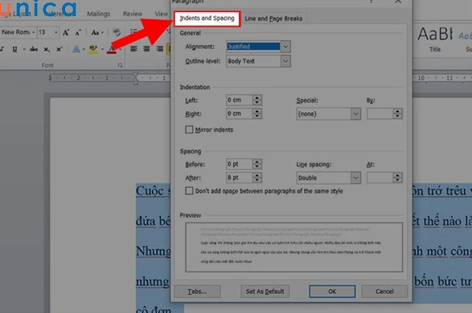This screenshot has width=472, height=313.
Task: Increase the Before spacing value
Action: coord(257,161)
